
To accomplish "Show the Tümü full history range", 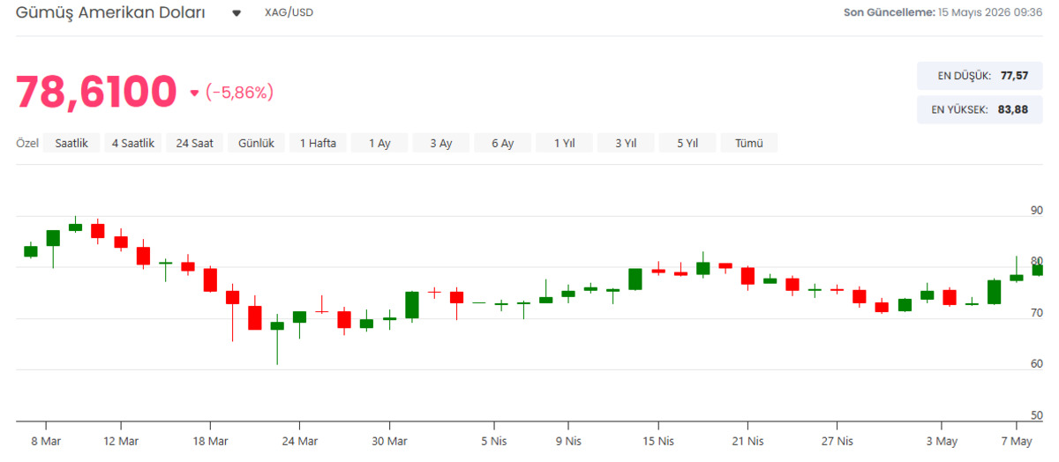I will pyautogui.click(x=749, y=143).
